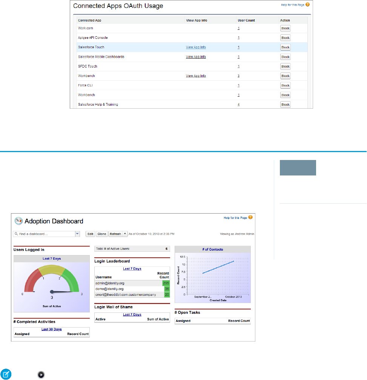The image size is (367, 380).
Task: Click the gray-blue rectangle in right sidebar
Action: [x=298, y=168]
